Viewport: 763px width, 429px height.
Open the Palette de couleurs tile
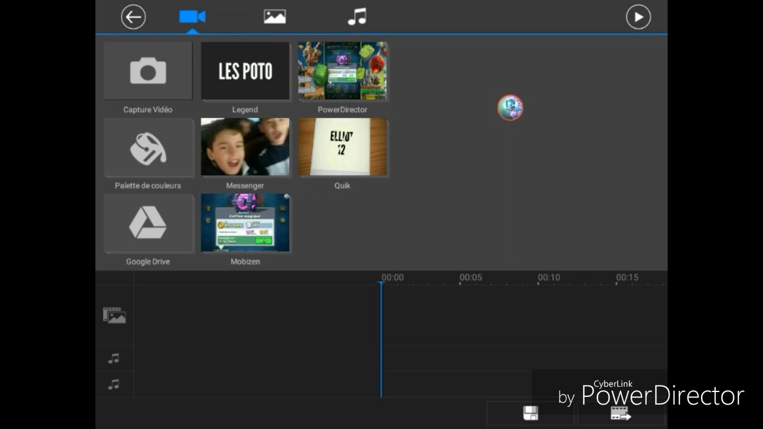148,147
